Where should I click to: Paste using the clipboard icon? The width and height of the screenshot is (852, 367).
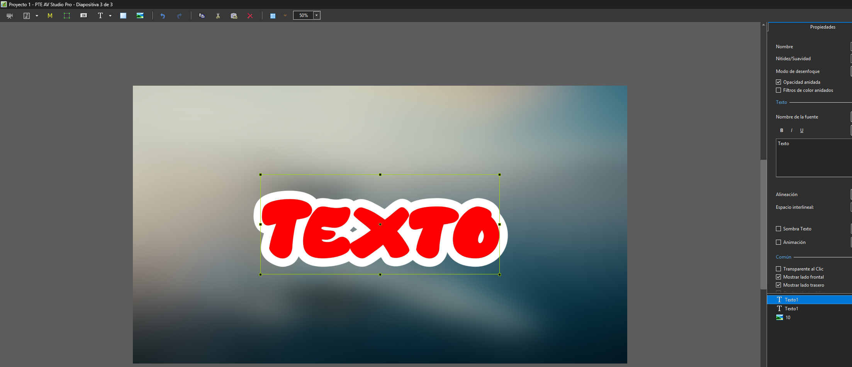[234, 16]
